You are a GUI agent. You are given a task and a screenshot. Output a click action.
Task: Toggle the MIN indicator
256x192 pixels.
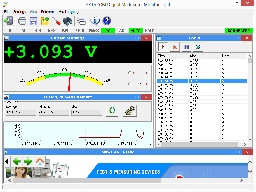(38, 31)
